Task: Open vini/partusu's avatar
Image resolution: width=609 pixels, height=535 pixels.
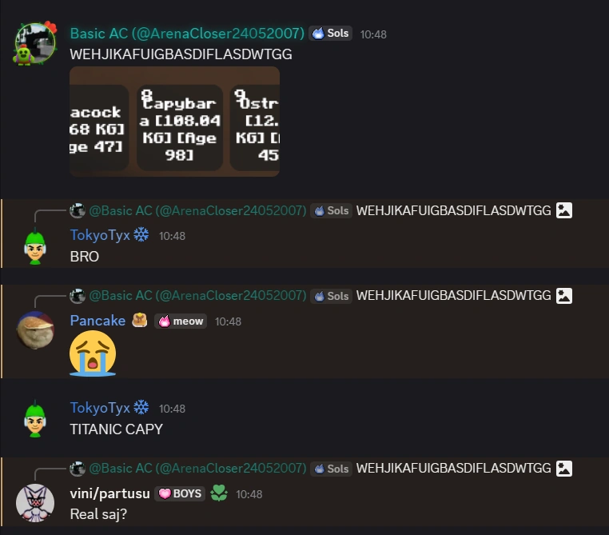Action: click(x=35, y=503)
